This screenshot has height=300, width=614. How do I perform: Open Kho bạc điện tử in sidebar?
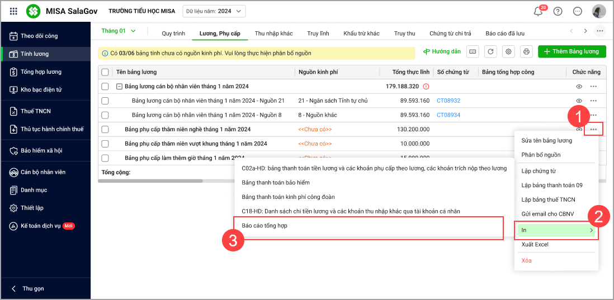[x=41, y=89]
